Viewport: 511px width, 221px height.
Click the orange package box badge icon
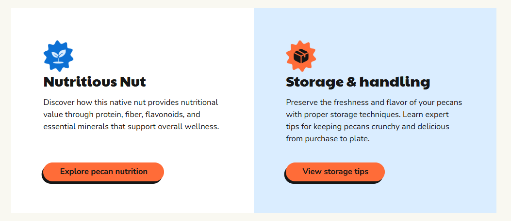coord(301,56)
